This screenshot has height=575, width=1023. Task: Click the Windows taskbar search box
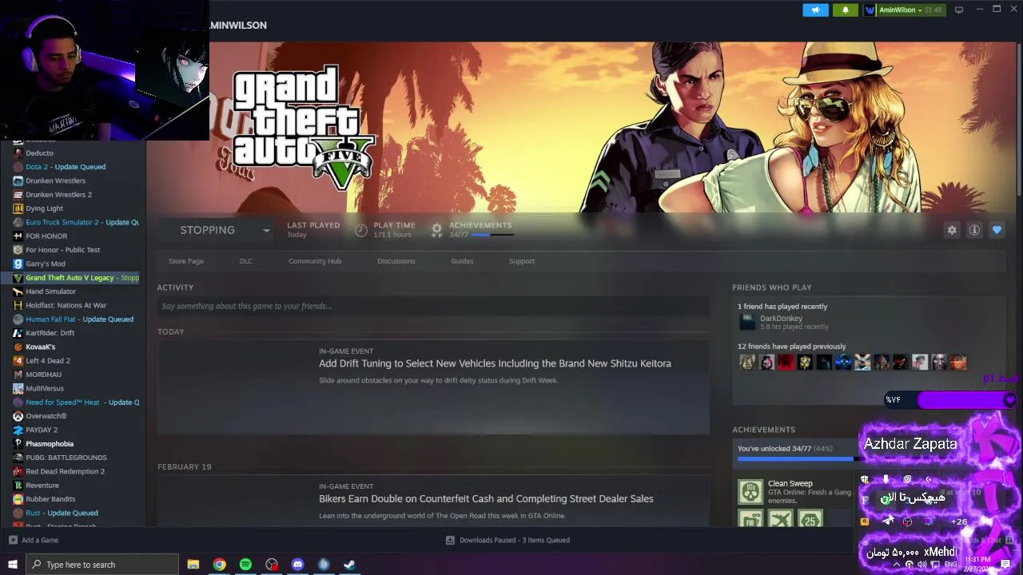click(x=102, y=565)
